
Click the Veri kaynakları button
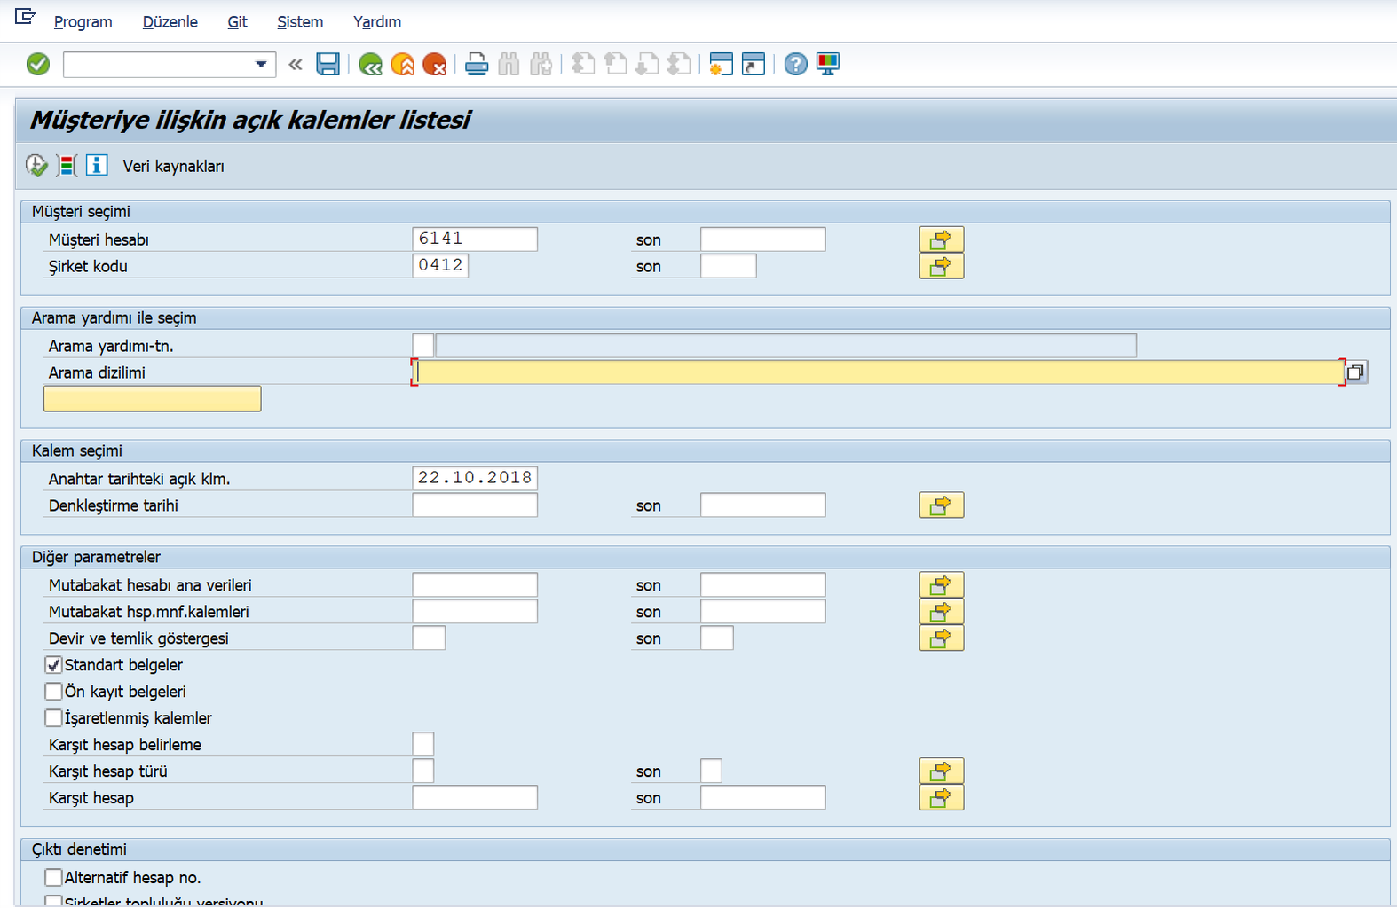(x=173, y=166)
